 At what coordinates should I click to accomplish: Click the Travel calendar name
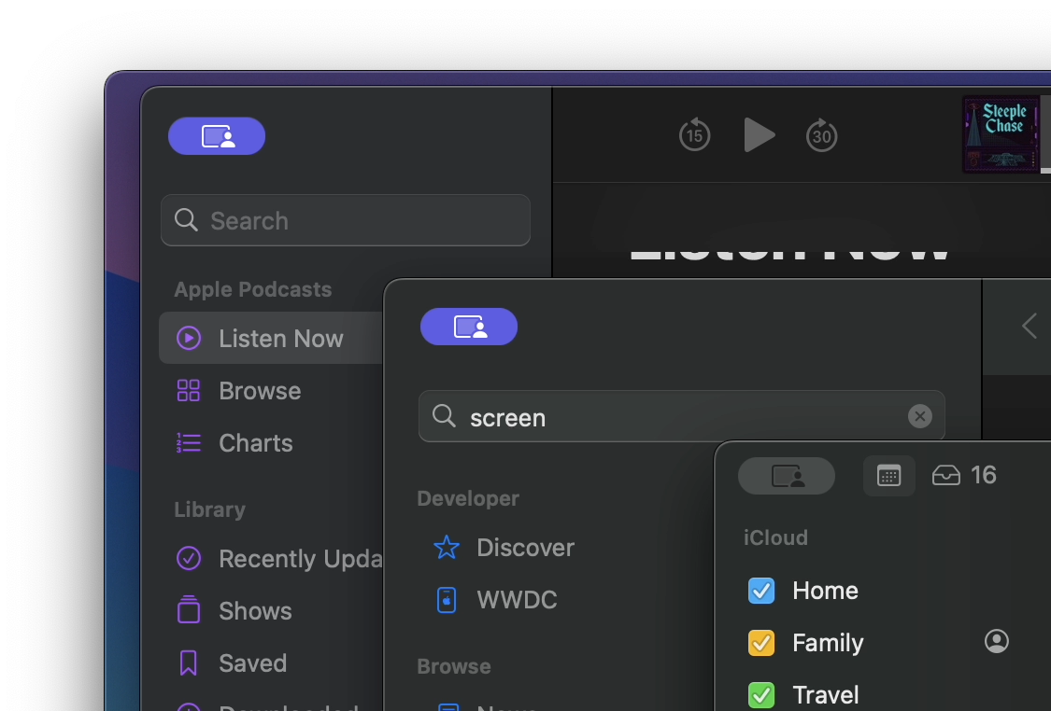point(825,695)
